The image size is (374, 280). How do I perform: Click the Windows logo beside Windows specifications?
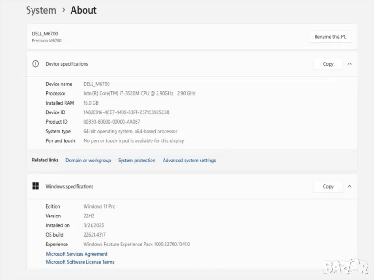[36, 186]
